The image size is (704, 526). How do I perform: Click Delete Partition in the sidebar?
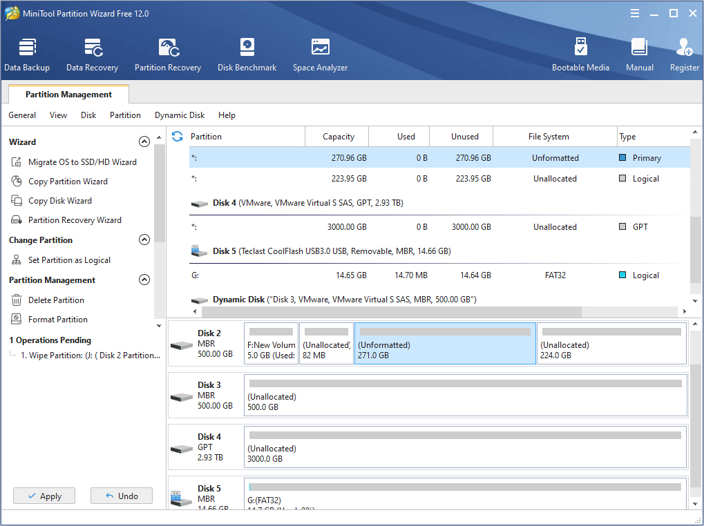point(47,300)
